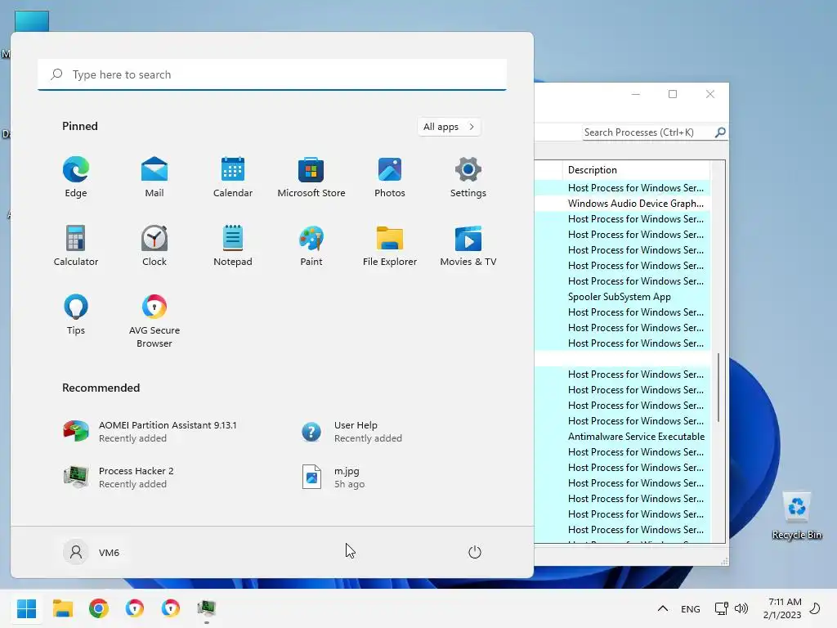Open the Process Hacker taskbar icon
Image resolution: width=837 pixels, height=628 pixels.
(x=207, y=608)
